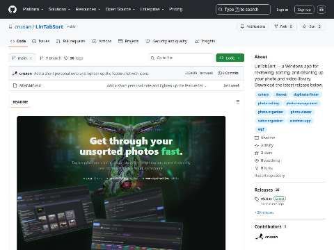The image size is (334, 250).
Task: Click the Sign up button
Action: (x=304, y=10)
